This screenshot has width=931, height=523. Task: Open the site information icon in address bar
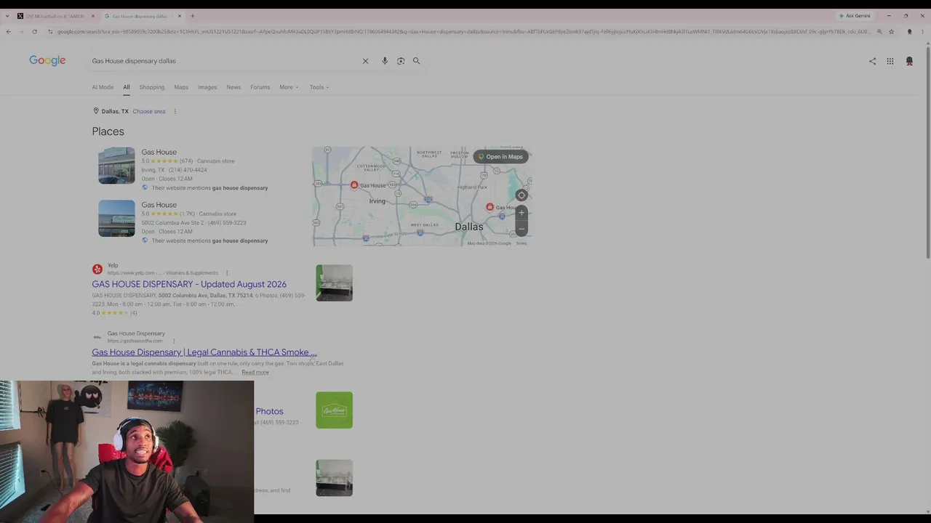click(x=49, y=32)
